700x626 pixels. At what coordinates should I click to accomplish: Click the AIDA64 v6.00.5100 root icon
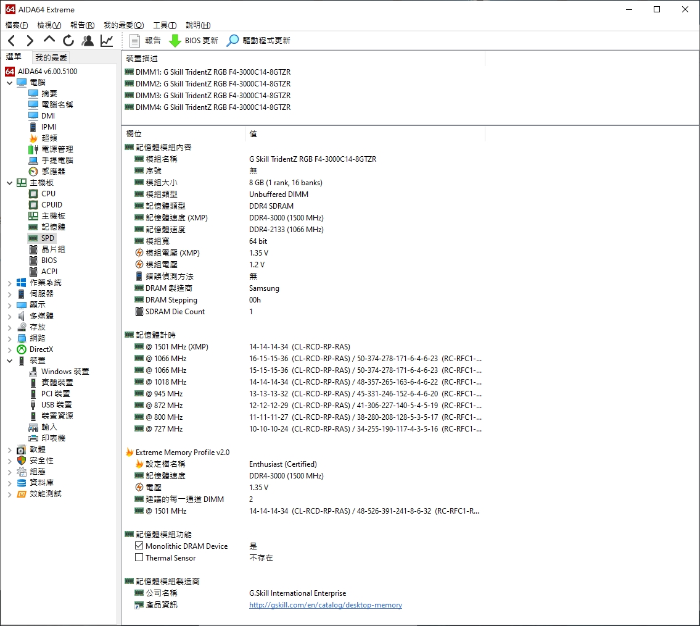click(10, 72)
